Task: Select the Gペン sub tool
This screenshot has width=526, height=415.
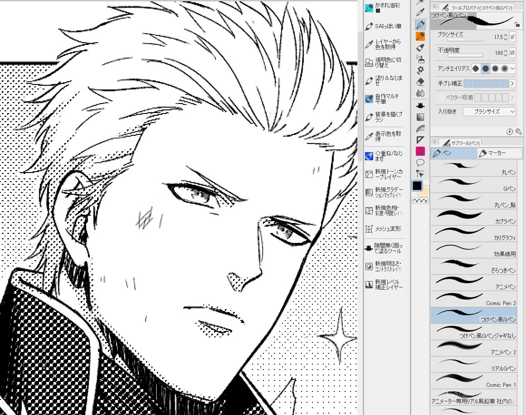Action: pyautogui.click(x=474, y=184)
